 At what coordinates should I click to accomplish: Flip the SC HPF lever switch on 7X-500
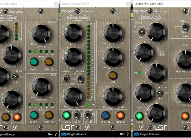[88, 115]
